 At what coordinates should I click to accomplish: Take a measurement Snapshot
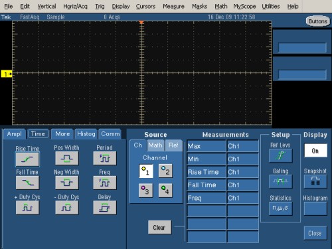(315, 181)
